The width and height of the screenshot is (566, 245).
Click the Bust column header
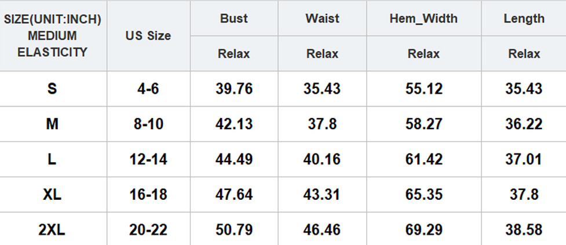coord(233,19)
